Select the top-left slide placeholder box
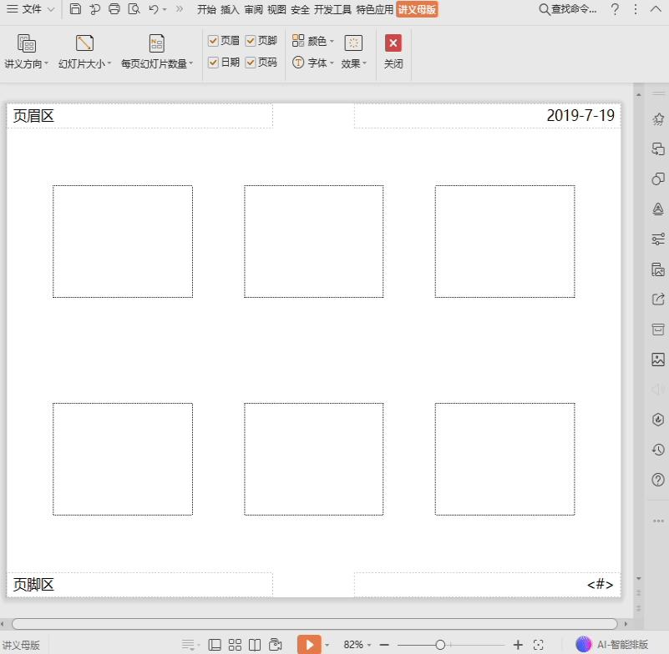669x654 pixels. pyautogui.click(x=123, y=241)
